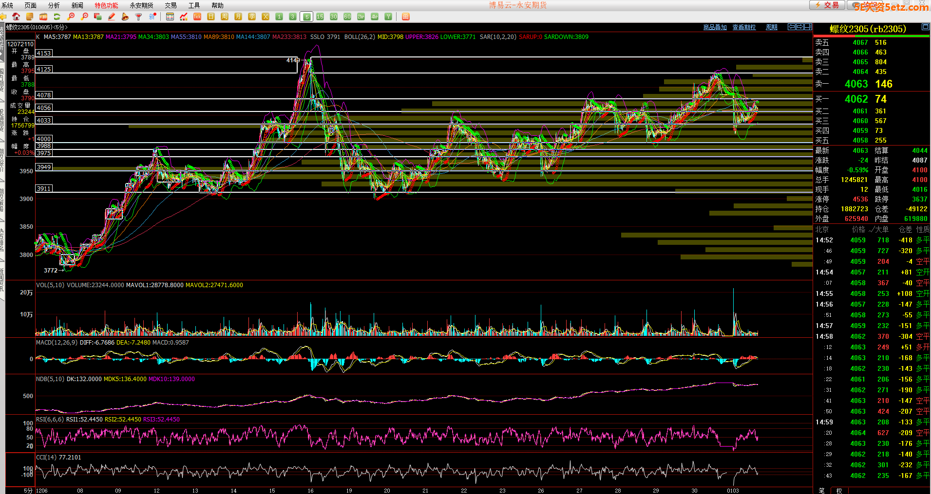Select the 5-minute period button
The height and width of the screenshot is (494, 931).
coord(306,17)
